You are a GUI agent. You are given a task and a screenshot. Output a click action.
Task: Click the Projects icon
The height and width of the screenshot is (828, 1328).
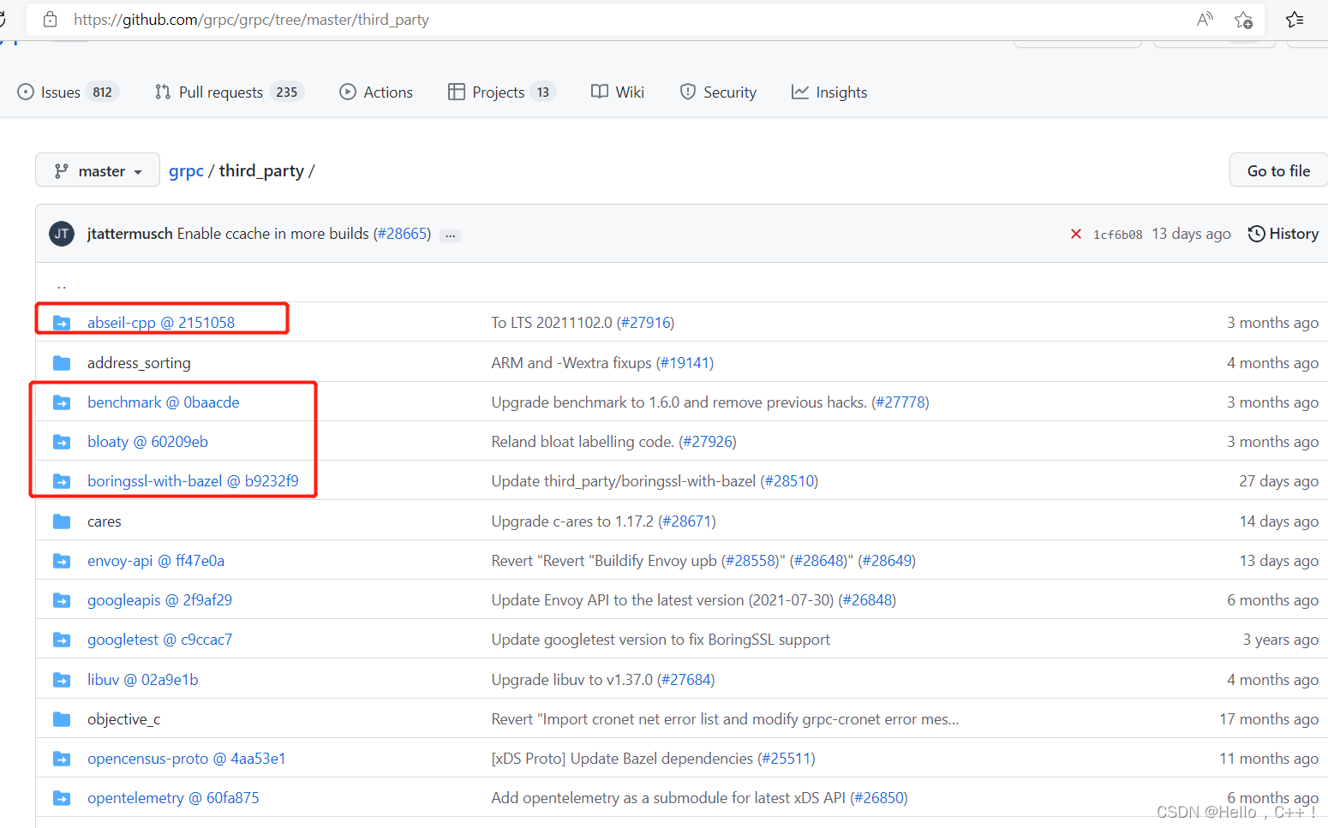click(457, 92)
